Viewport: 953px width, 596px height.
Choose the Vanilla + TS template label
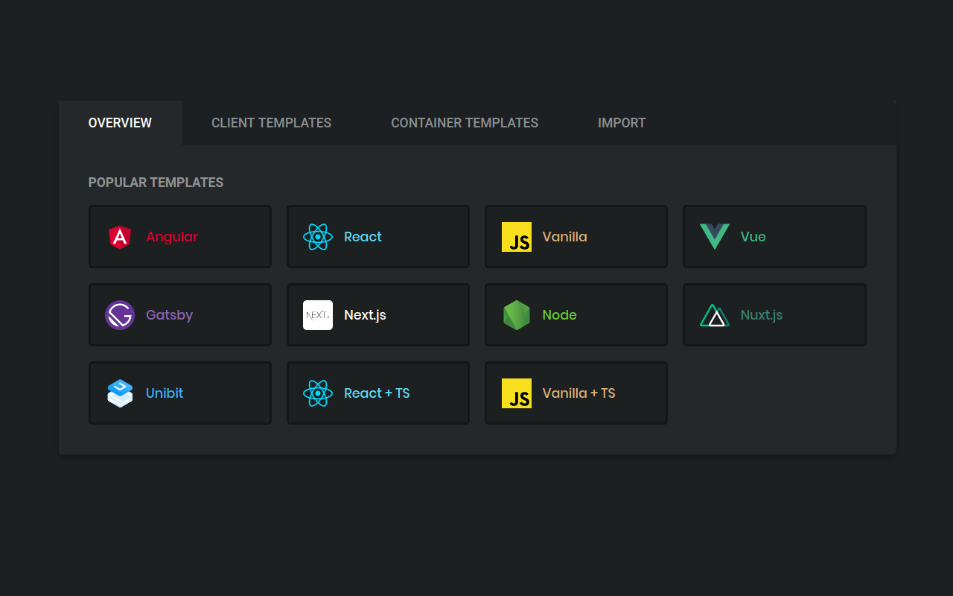coord(579,393)
